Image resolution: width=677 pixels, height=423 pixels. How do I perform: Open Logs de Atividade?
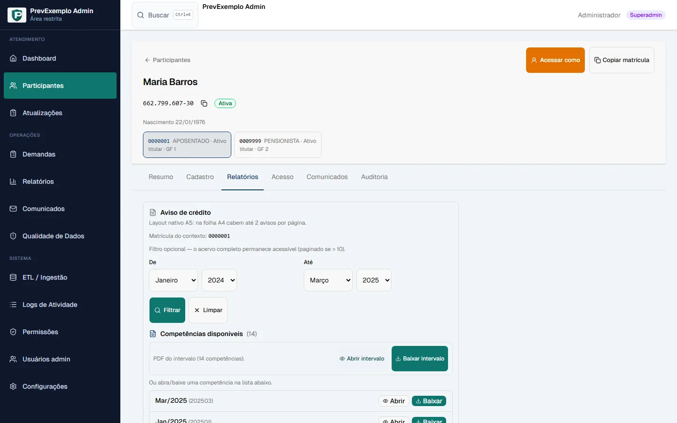60,305
